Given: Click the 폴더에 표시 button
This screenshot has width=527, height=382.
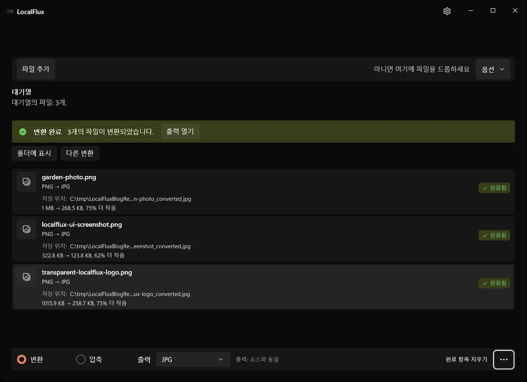Looking at the screenshot, I should pyautogui.click(x=34, y=153).
